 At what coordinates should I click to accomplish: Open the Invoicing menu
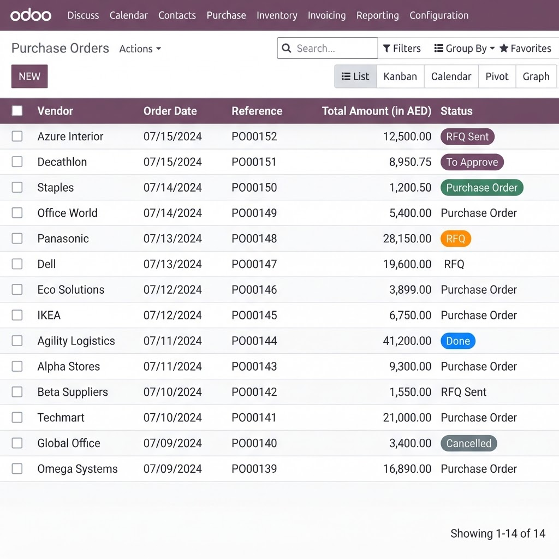tap(327, 15)
